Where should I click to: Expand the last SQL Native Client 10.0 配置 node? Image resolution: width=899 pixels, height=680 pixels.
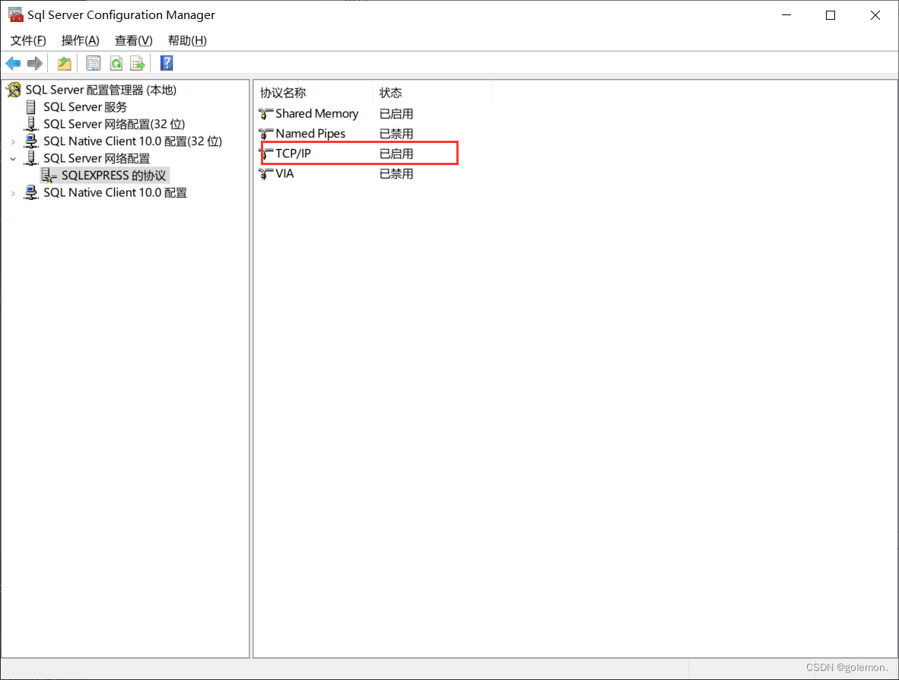[x=13, y=193]
